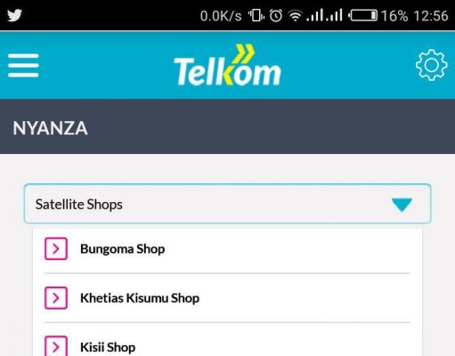Select Bungoma Shop from the list
The image size is (455, 356).
[227, 248]
